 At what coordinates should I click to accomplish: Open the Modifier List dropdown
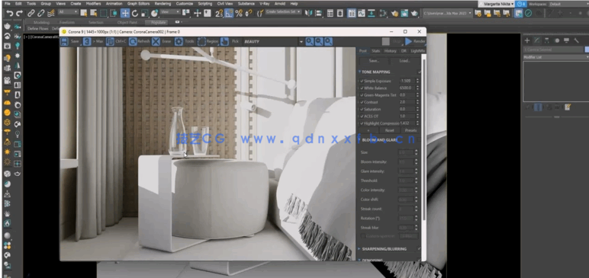(x=556, y=57)
